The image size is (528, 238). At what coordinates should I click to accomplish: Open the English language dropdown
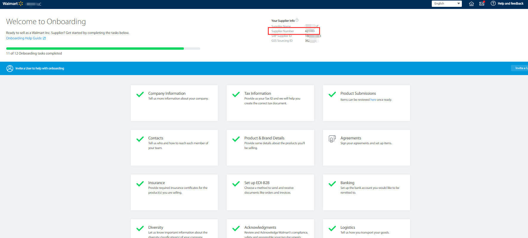click(x=447, y=4)
